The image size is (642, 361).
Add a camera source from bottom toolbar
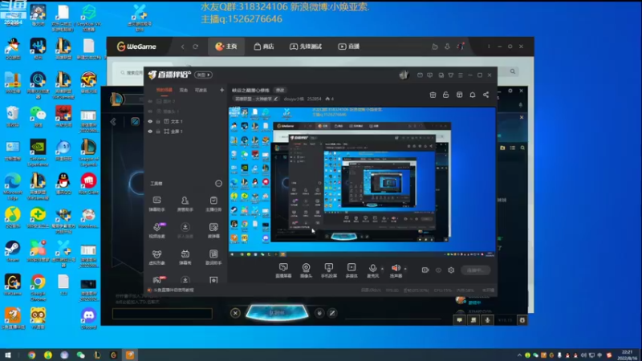tap(306, 270)
